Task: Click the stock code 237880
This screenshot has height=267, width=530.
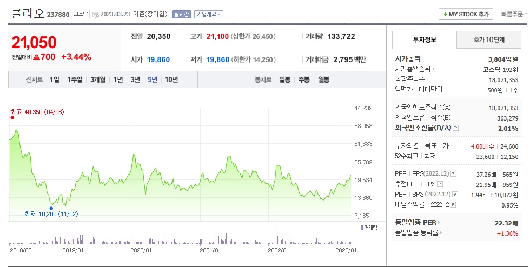Action: [x=58, y=15]
